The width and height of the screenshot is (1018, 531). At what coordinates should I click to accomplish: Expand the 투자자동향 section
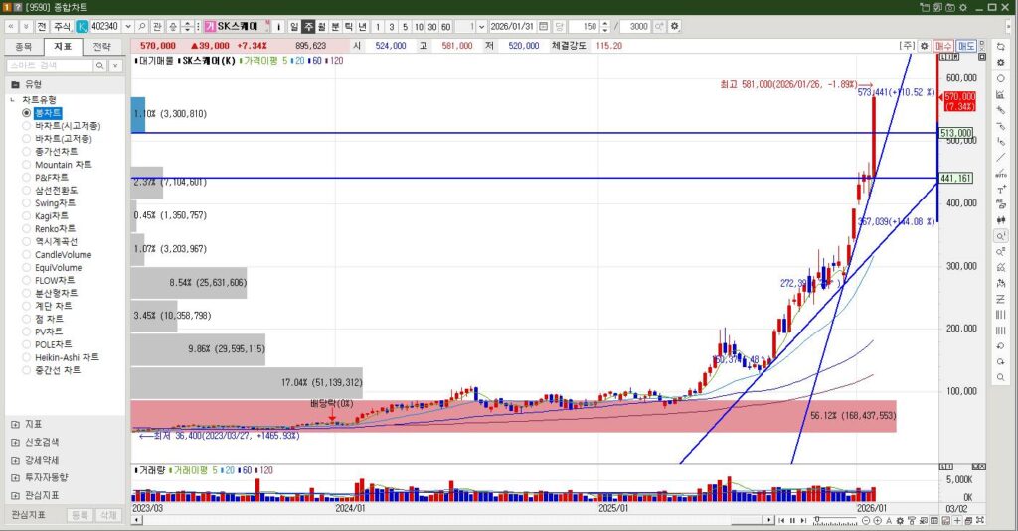pyautogui.click(x=15, y=477)
